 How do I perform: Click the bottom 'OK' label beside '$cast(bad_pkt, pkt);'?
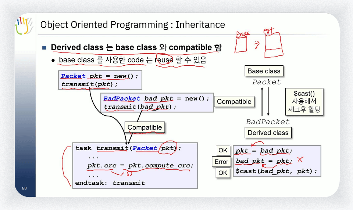click(x=223, y=173)
